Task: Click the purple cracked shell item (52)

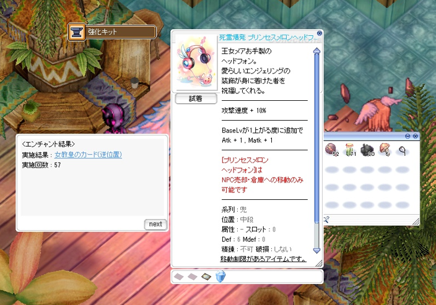Action: tap(331, 150)
